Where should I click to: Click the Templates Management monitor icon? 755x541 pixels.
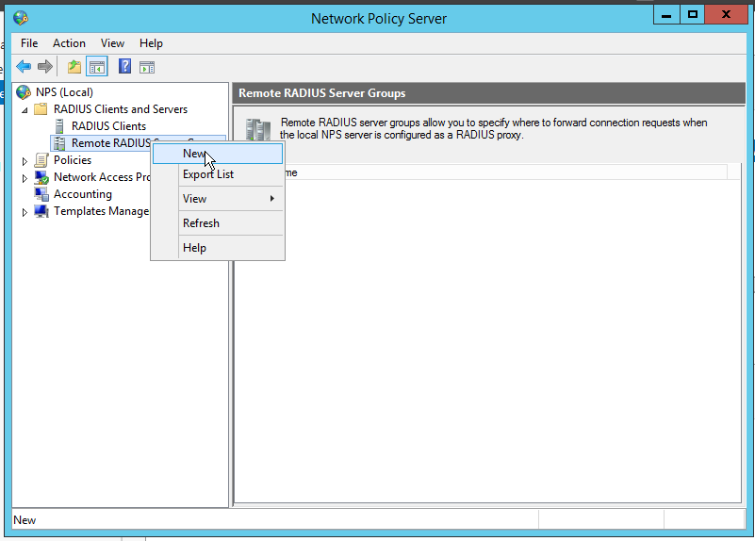(x=41, y=211)
